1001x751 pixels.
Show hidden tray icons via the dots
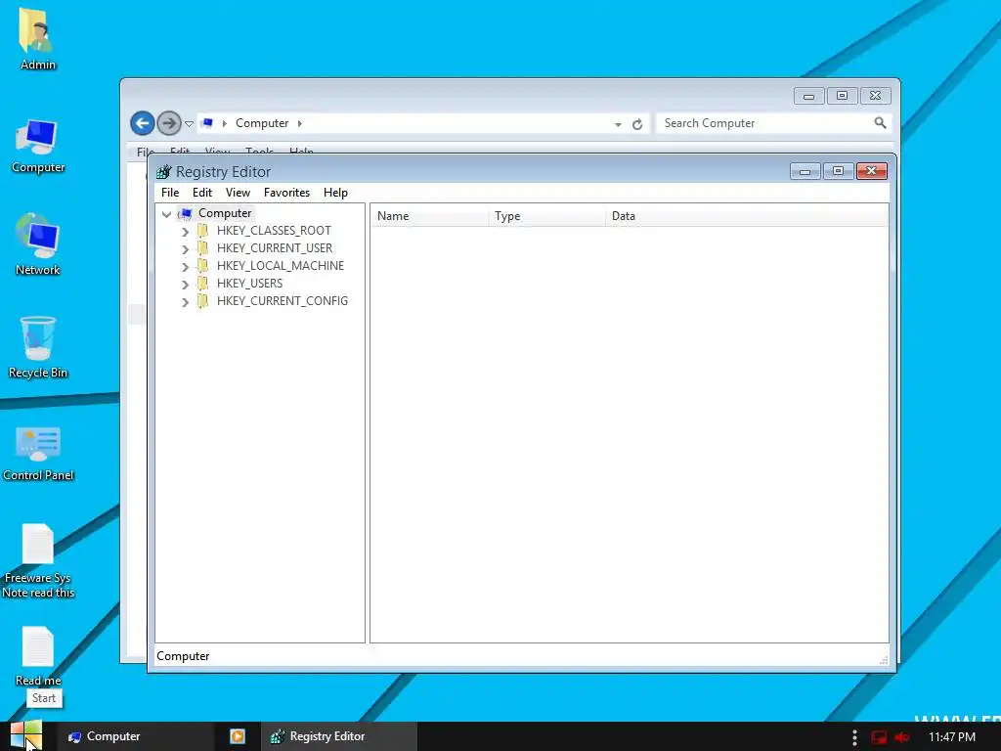click(x=854, y=737)
